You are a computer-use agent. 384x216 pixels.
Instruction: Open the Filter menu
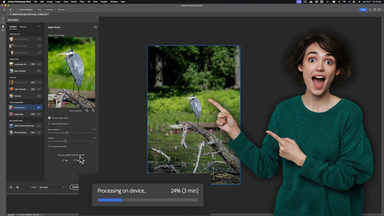pos(82,2)
